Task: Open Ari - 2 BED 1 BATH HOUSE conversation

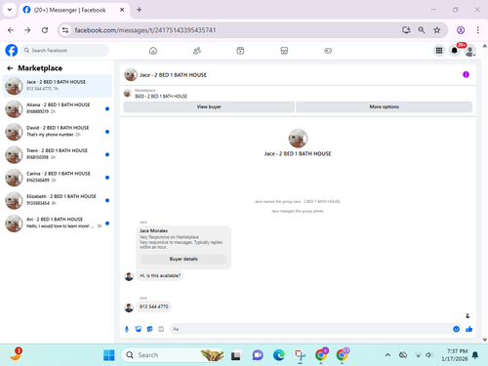Action: (58, 224)
